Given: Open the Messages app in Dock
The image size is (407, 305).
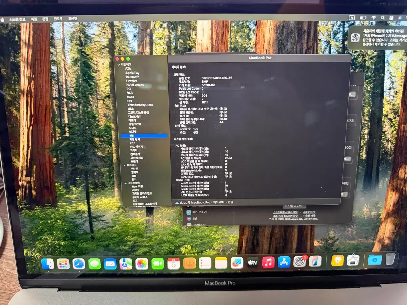Looking at the screenshot, I should pyautogui.click(x=95, y=263).
